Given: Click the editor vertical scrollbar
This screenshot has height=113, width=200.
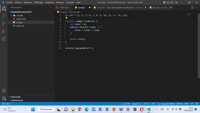Looking at the screenshot, I should [x=199, y=46].
